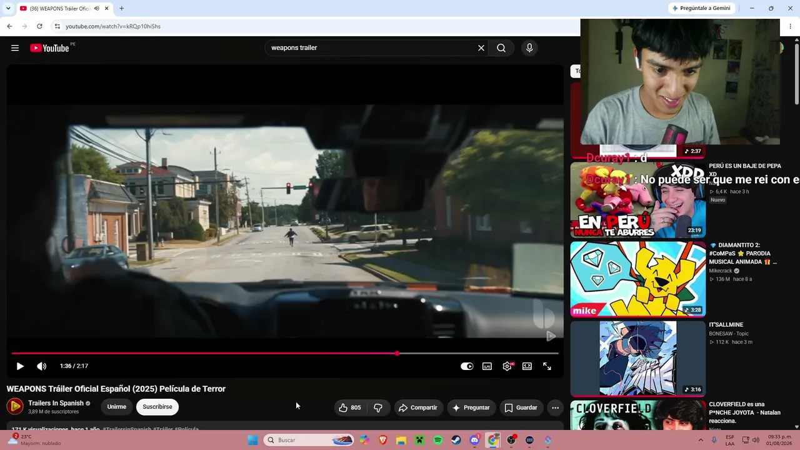Open 'PERÚ ES UN BAJE DE PEPA' thumbnail
Screen dimensions: 800x450
point(638,200)
